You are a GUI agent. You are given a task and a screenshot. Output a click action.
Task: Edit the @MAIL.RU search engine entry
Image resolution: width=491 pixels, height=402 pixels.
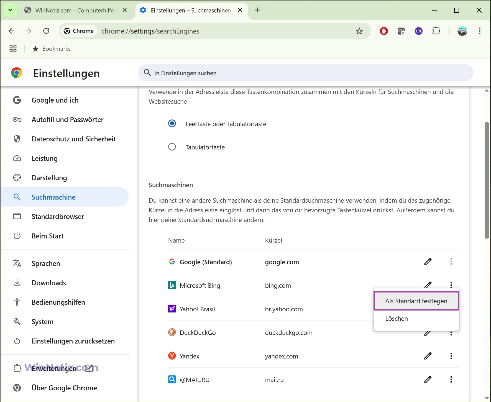[428, 380]
